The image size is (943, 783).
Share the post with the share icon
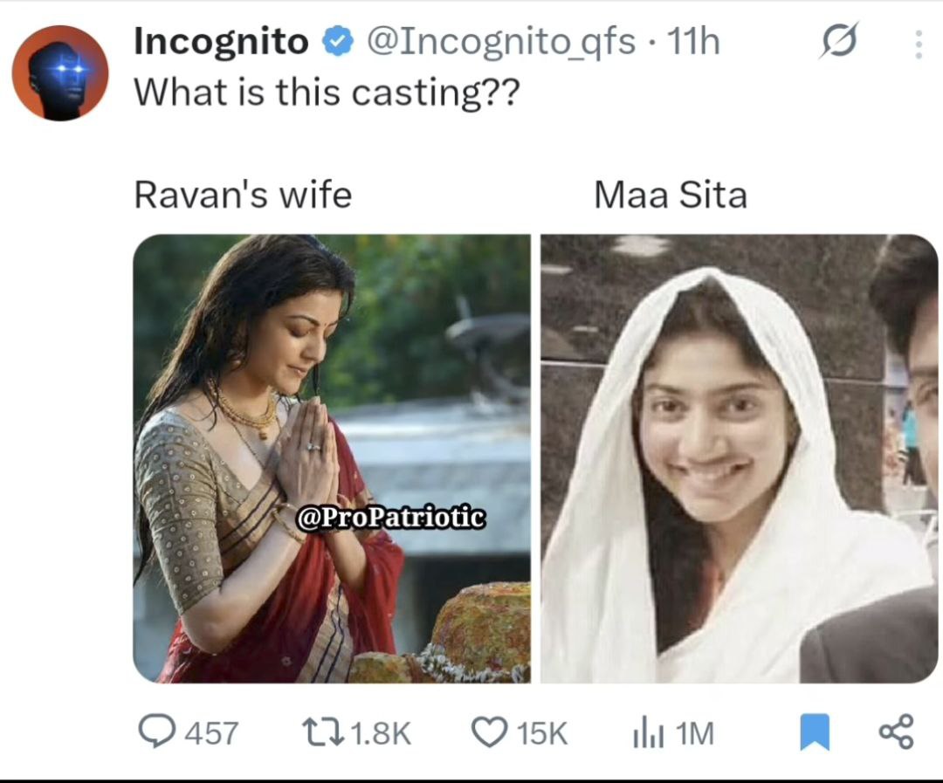(896, 731)
